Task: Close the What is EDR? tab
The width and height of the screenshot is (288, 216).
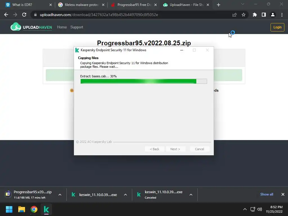Action: click(51, 5)
